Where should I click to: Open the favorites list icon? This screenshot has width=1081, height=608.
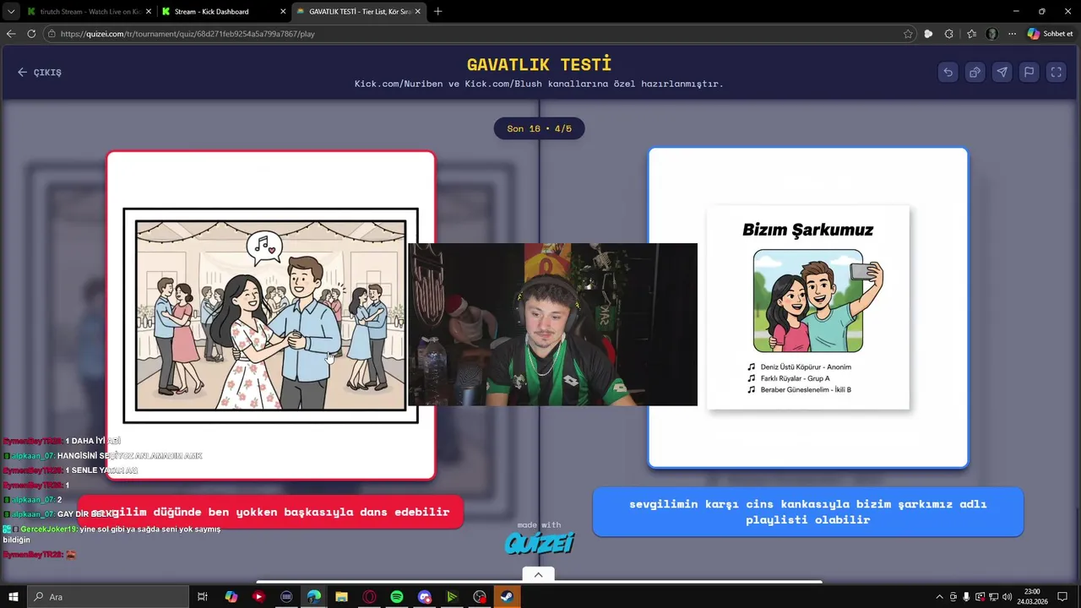tap(971, 34)
